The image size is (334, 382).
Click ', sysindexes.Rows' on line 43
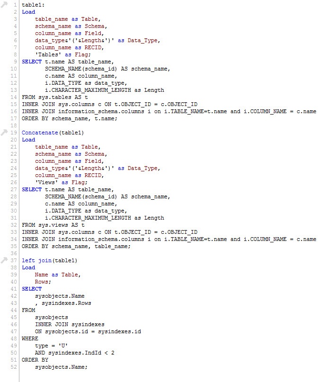coord(63,303)
